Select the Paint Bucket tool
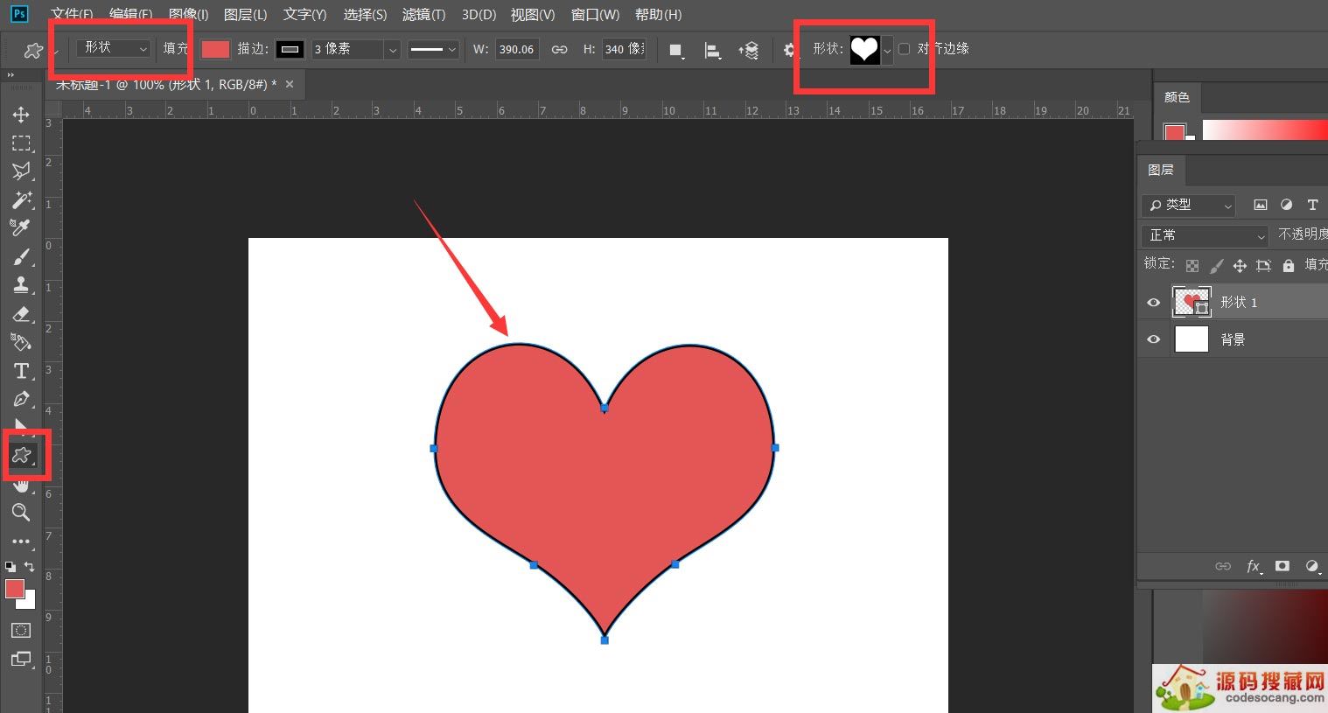The image size is (1328, 713). tap(21, 341)
